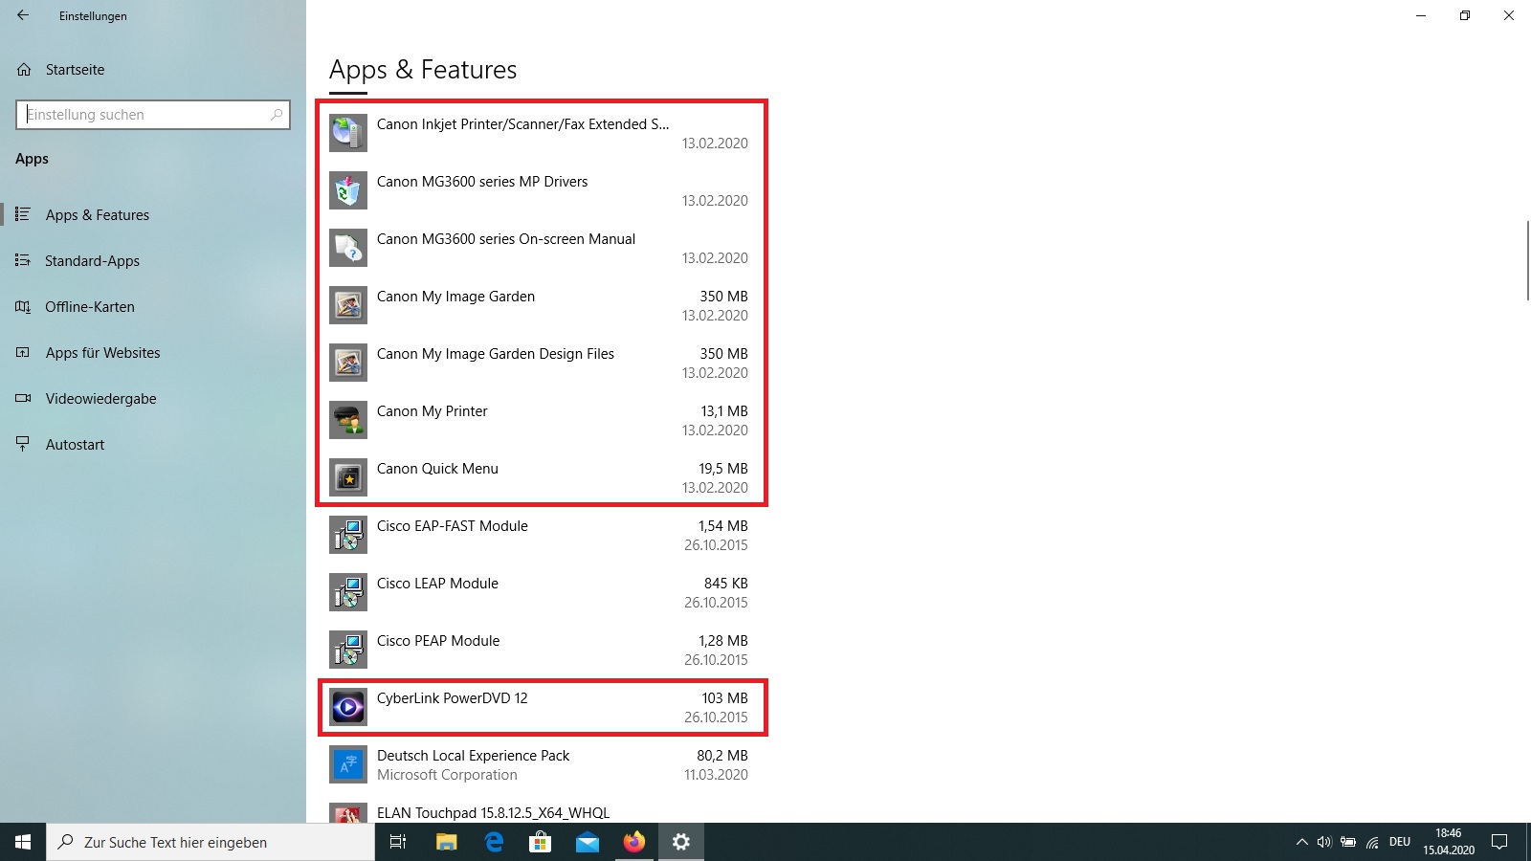Open the Standard-Apps settings page
The width and height of the screenshot is (1531, 861).
[92, 261]
